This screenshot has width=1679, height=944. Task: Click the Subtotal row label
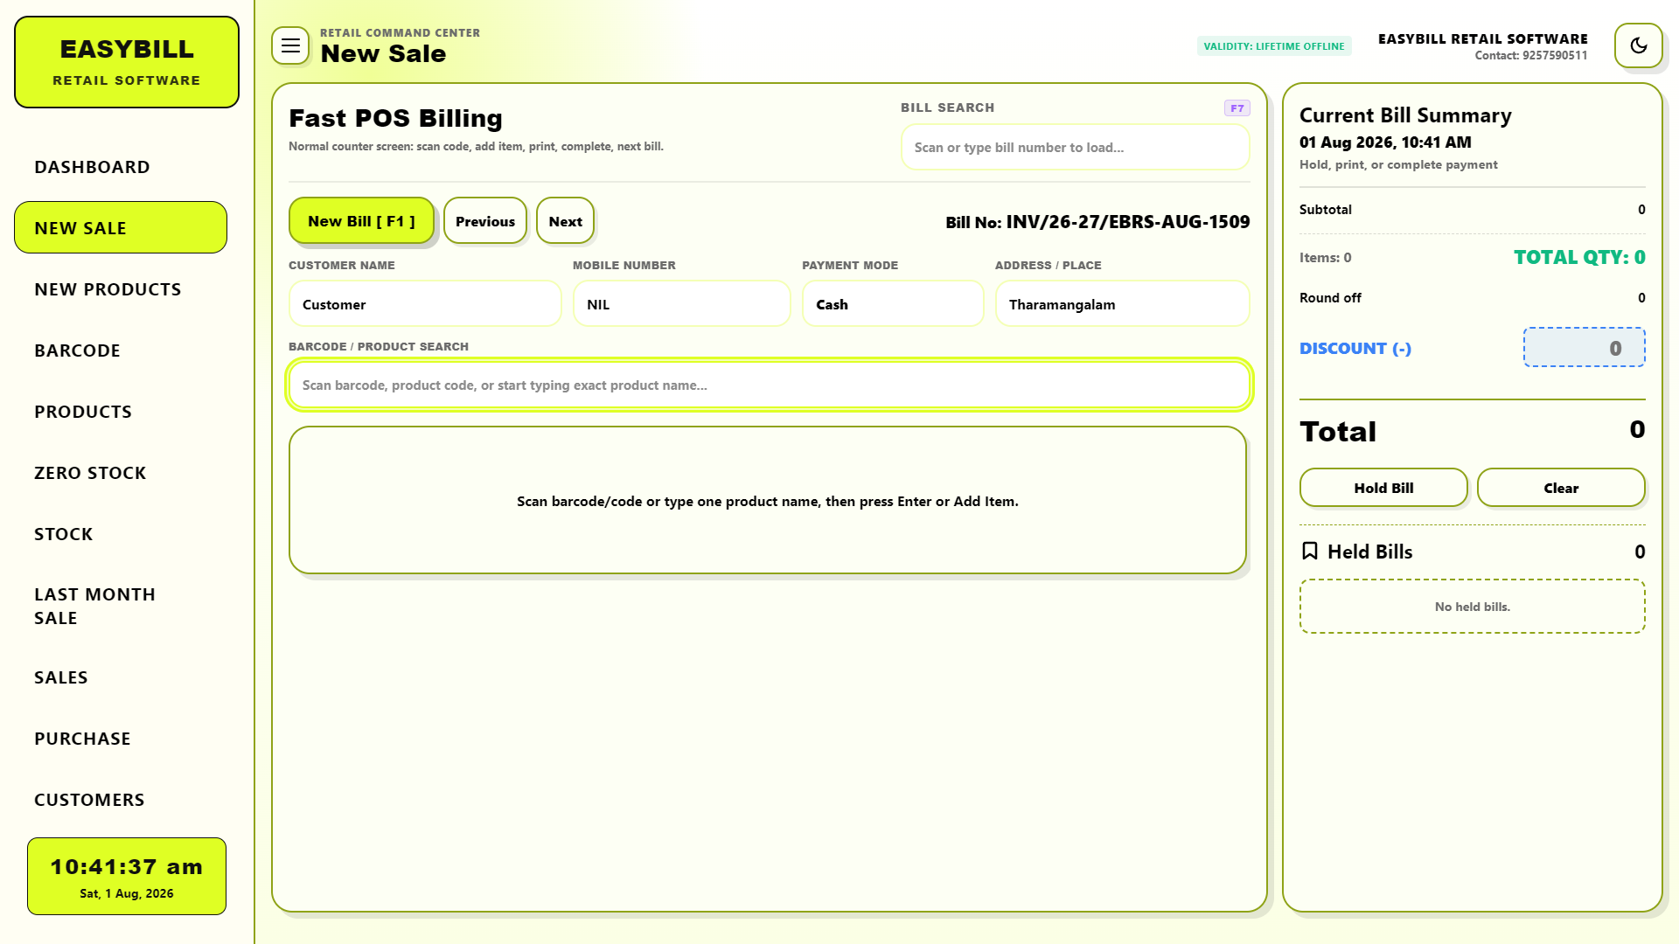tap(1325, 209)
